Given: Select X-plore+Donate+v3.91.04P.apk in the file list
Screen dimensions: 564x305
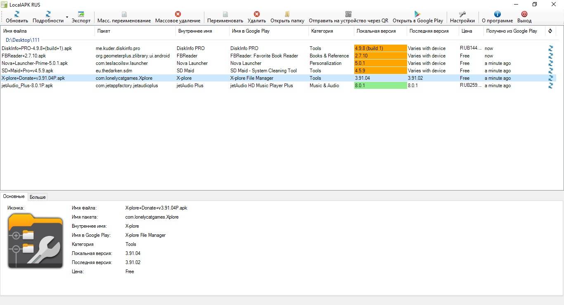Looking at the screenshot, I should coord(33,78).
